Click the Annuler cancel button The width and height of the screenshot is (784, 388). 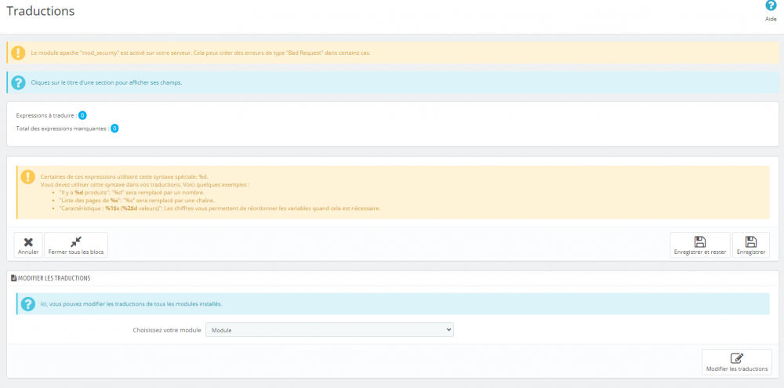(28, 245)
